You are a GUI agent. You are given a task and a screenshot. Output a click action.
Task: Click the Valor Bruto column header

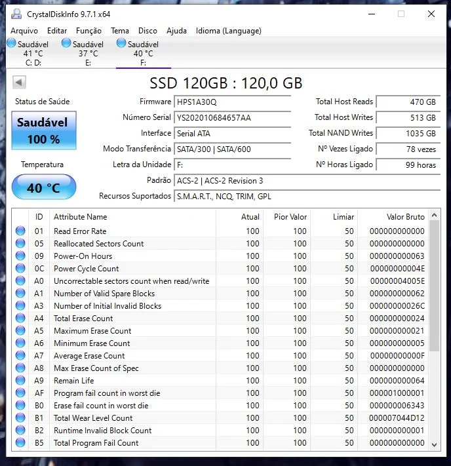pyautogui.click(x=393, y=217)
